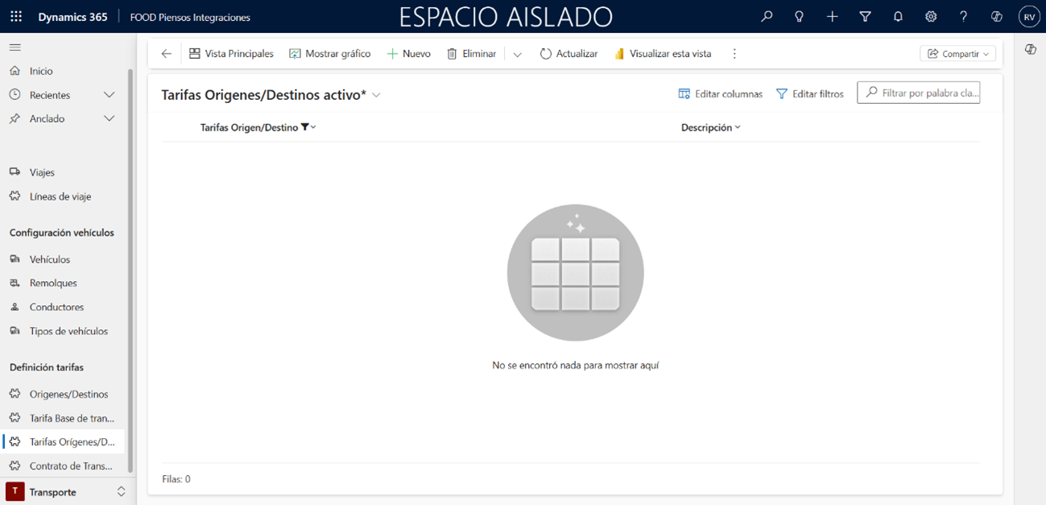Expand the Anclado section
Viewport: 1046px width, 505px height.
click(110, 118)
